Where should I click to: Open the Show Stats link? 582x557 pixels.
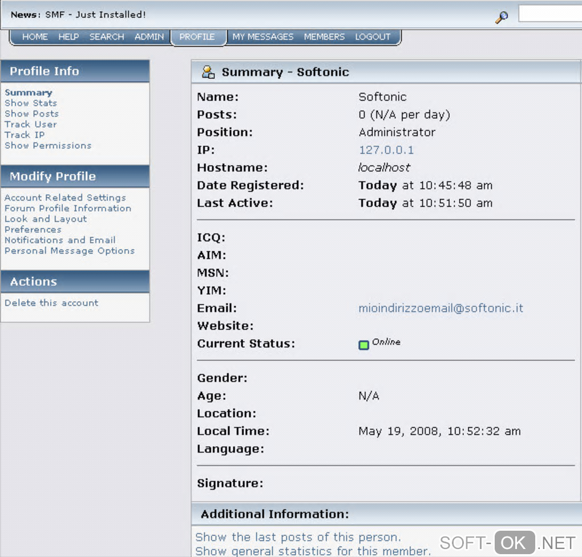31,103
